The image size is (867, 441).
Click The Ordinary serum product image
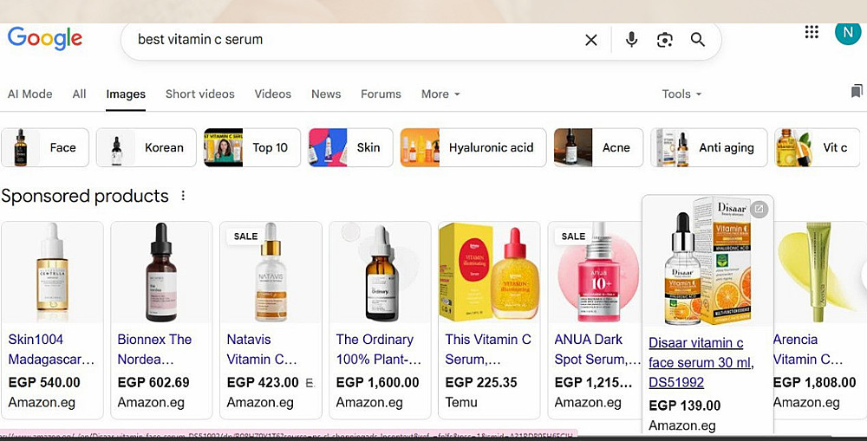tap(380, 272)
